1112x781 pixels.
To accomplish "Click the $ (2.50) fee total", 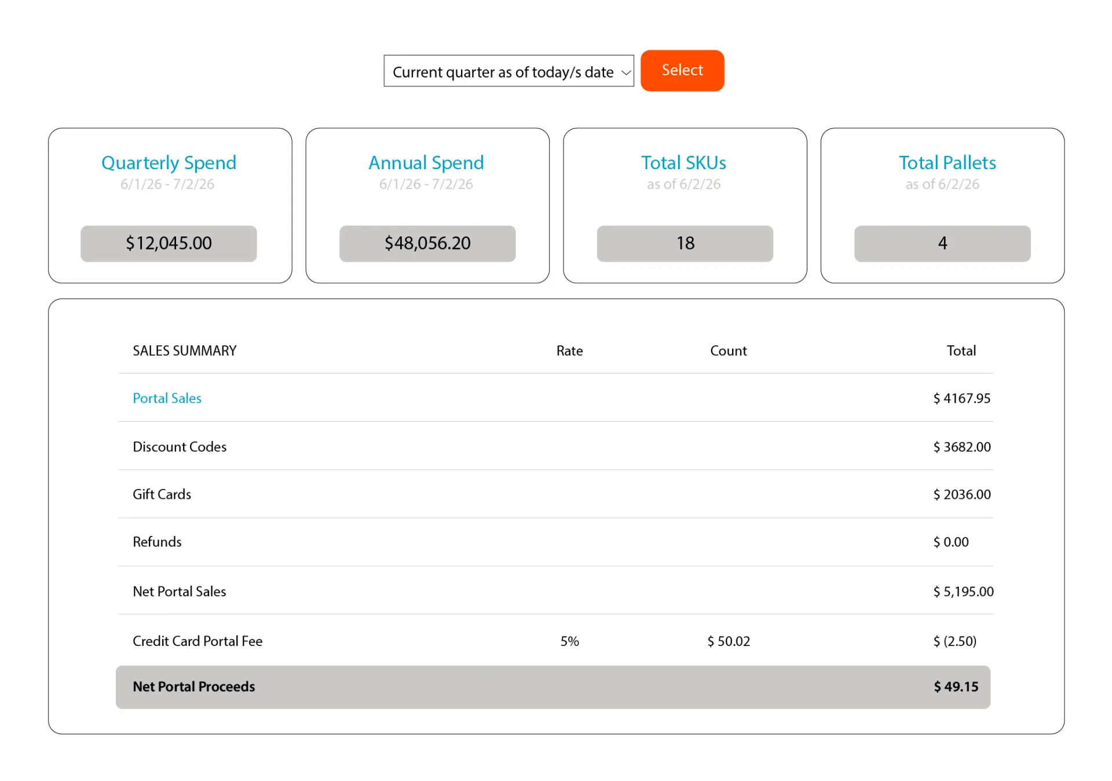I will (x=954, y=641).
